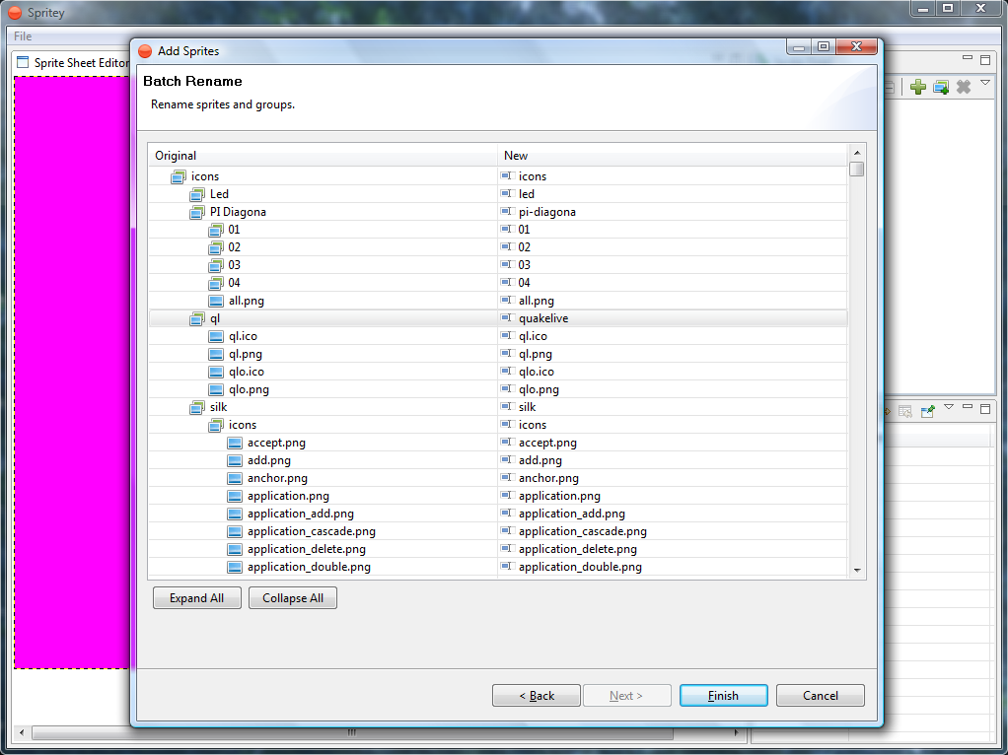Edit new name 'accept.png'
The image size is (1008, 755).
point(547,443)
